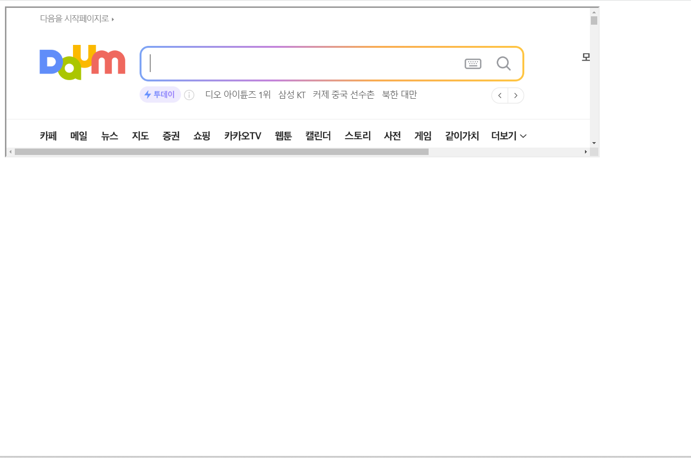The height and width of the screenshot is (458, 691).
Task: Click the vertical scrollbar up arrow
Action: [x=594, y=12]
